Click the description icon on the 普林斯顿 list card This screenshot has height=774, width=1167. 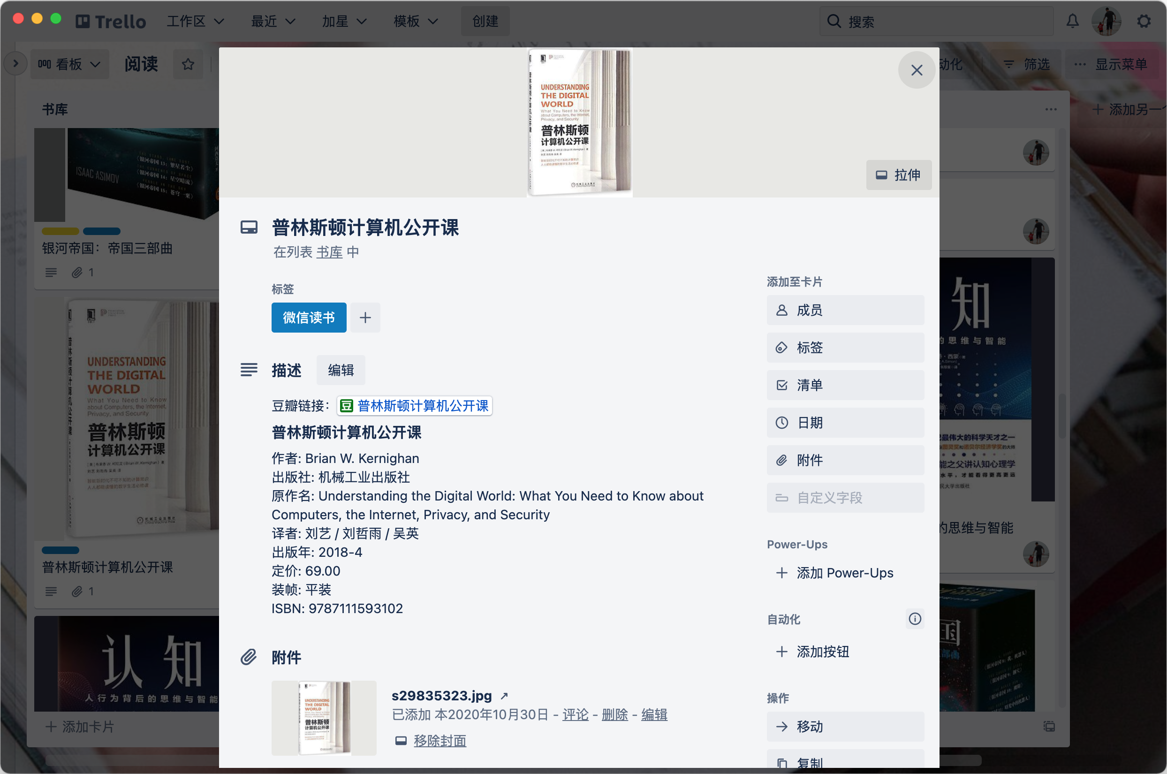coord(51,592)
